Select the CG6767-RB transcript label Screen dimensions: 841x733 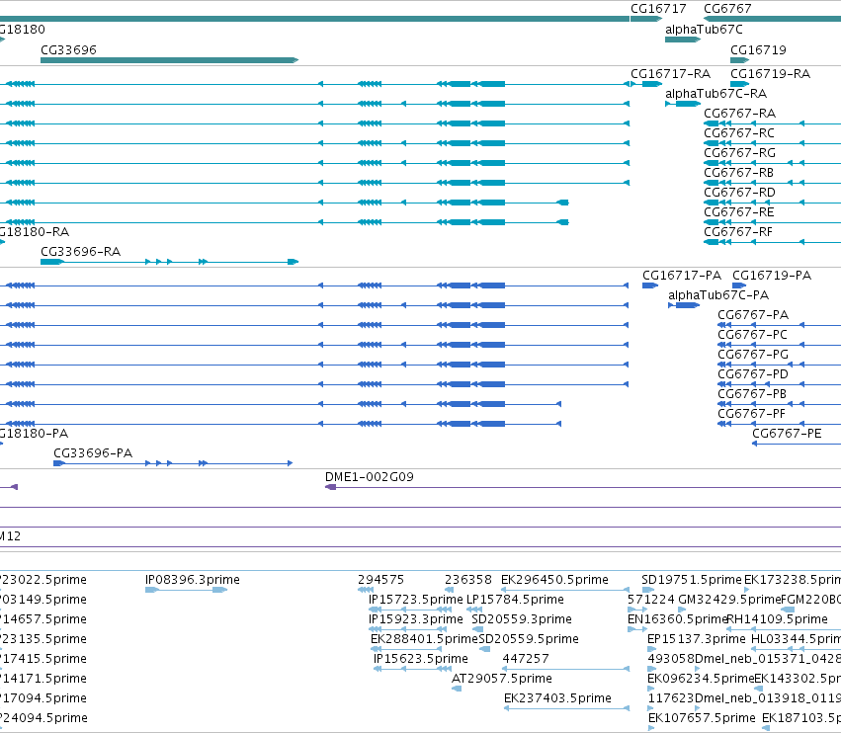(x=738, y=173)
